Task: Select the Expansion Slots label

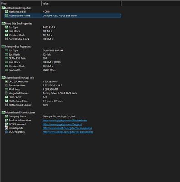Action: tap(17, 86)
